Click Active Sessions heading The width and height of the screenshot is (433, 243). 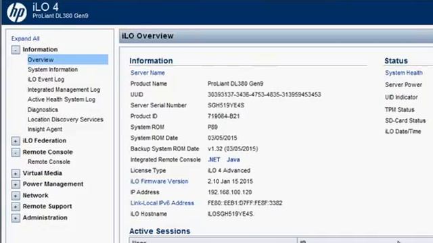(x=160, y=231)
